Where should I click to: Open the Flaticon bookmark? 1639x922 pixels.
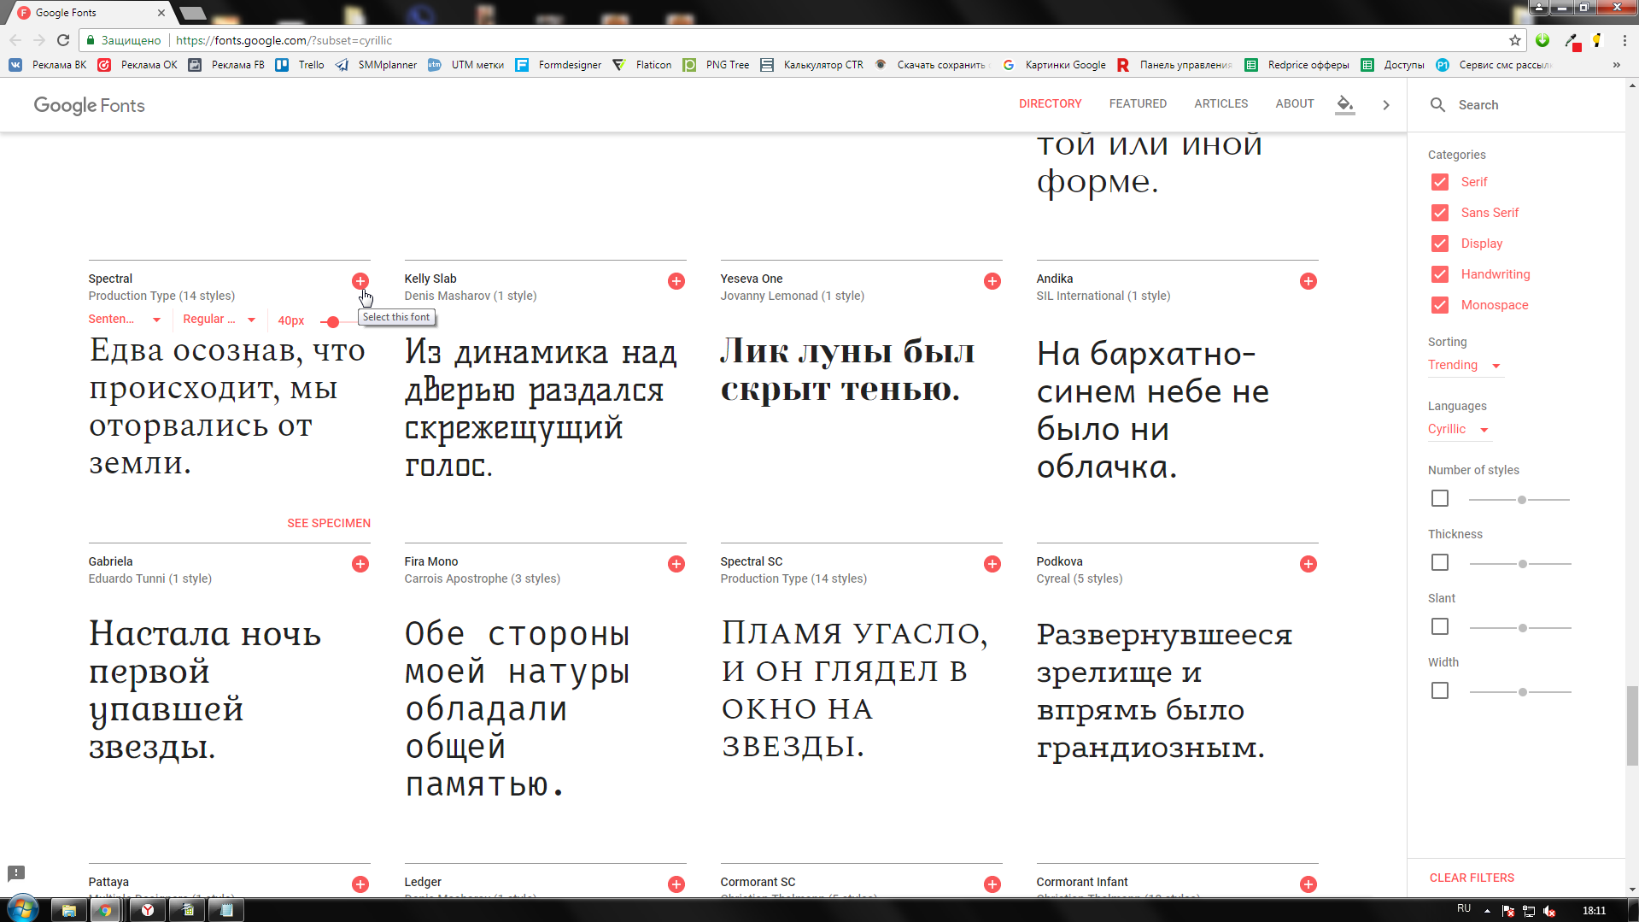642,65
